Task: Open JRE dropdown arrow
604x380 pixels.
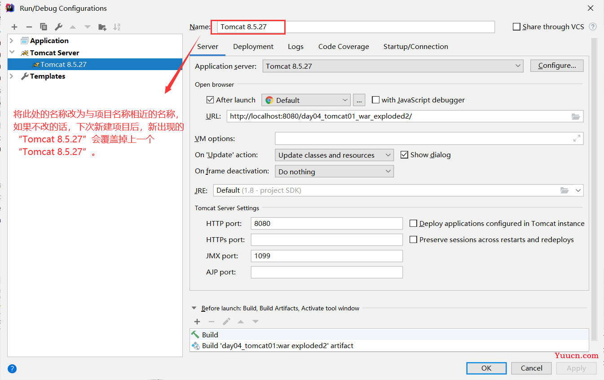Action: 578,190
